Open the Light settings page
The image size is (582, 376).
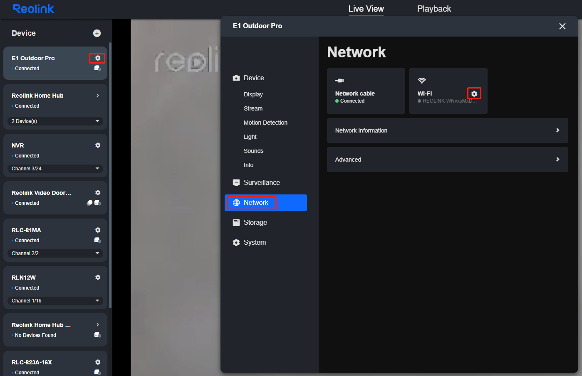(250, 137)
